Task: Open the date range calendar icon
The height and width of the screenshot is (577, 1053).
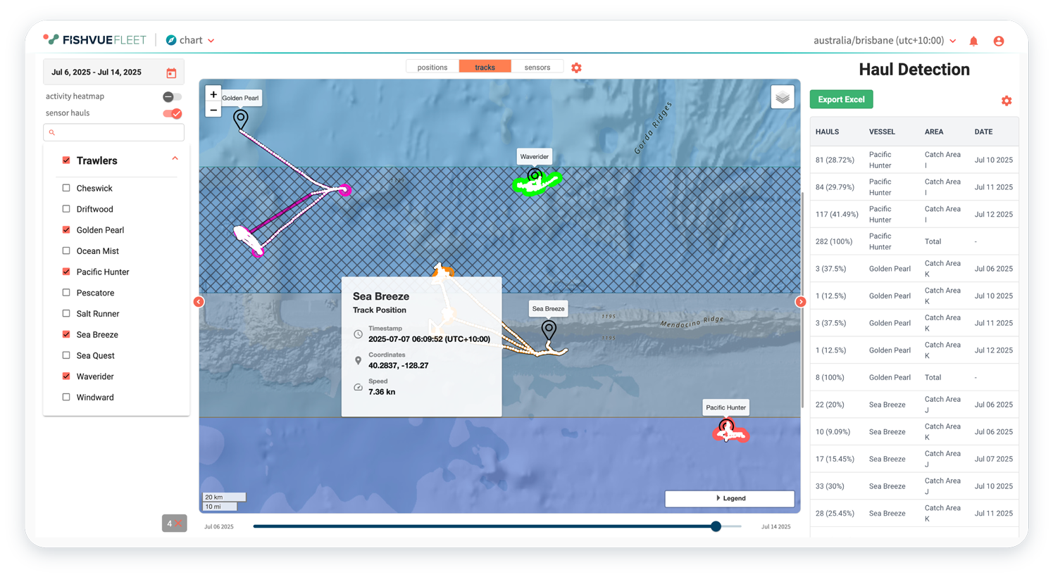Action: coord(171,73)
